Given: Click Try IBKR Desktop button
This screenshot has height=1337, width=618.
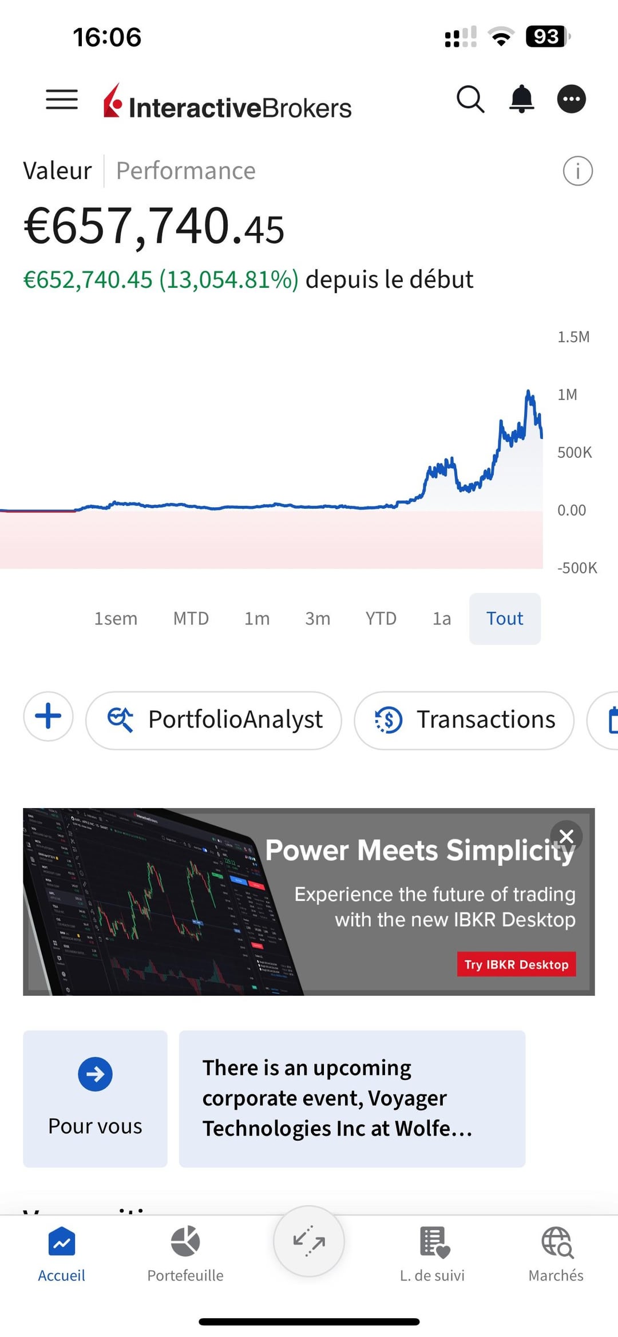Looking at the screenshot, I should 516,964.
